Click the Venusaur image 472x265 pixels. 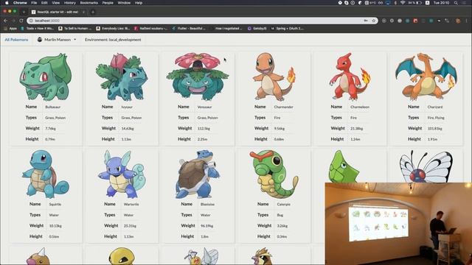pos(198,77)
